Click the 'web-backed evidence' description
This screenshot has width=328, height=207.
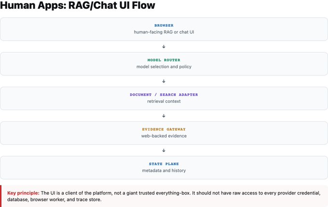[164, 136]
